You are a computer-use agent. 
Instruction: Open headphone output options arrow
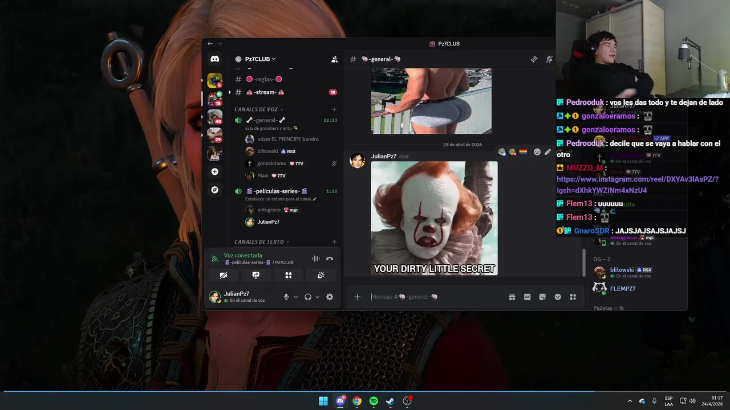click(318, 297)
